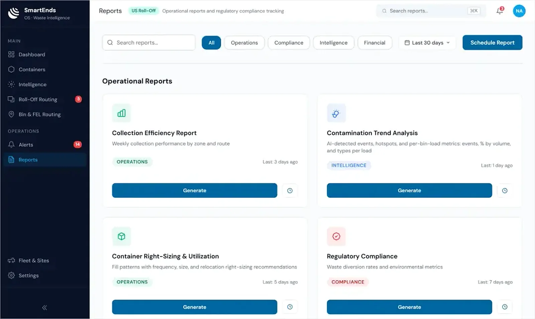Click the SmartEnds logo icon
This screenshot has width=535, height=319.
click(x=13, y=13)
